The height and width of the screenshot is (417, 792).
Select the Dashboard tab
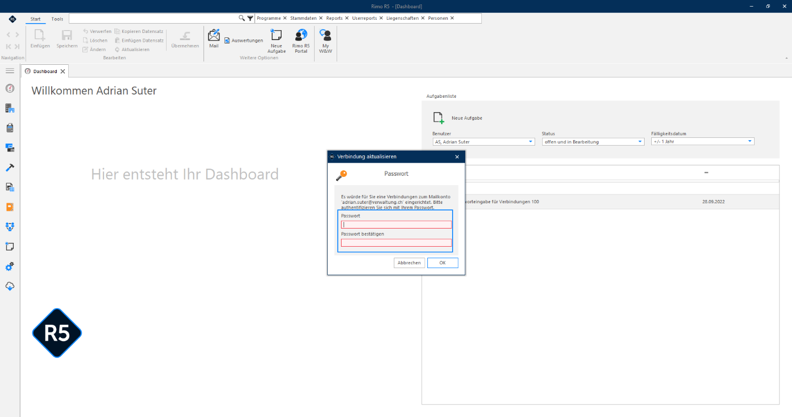[45, 71]
